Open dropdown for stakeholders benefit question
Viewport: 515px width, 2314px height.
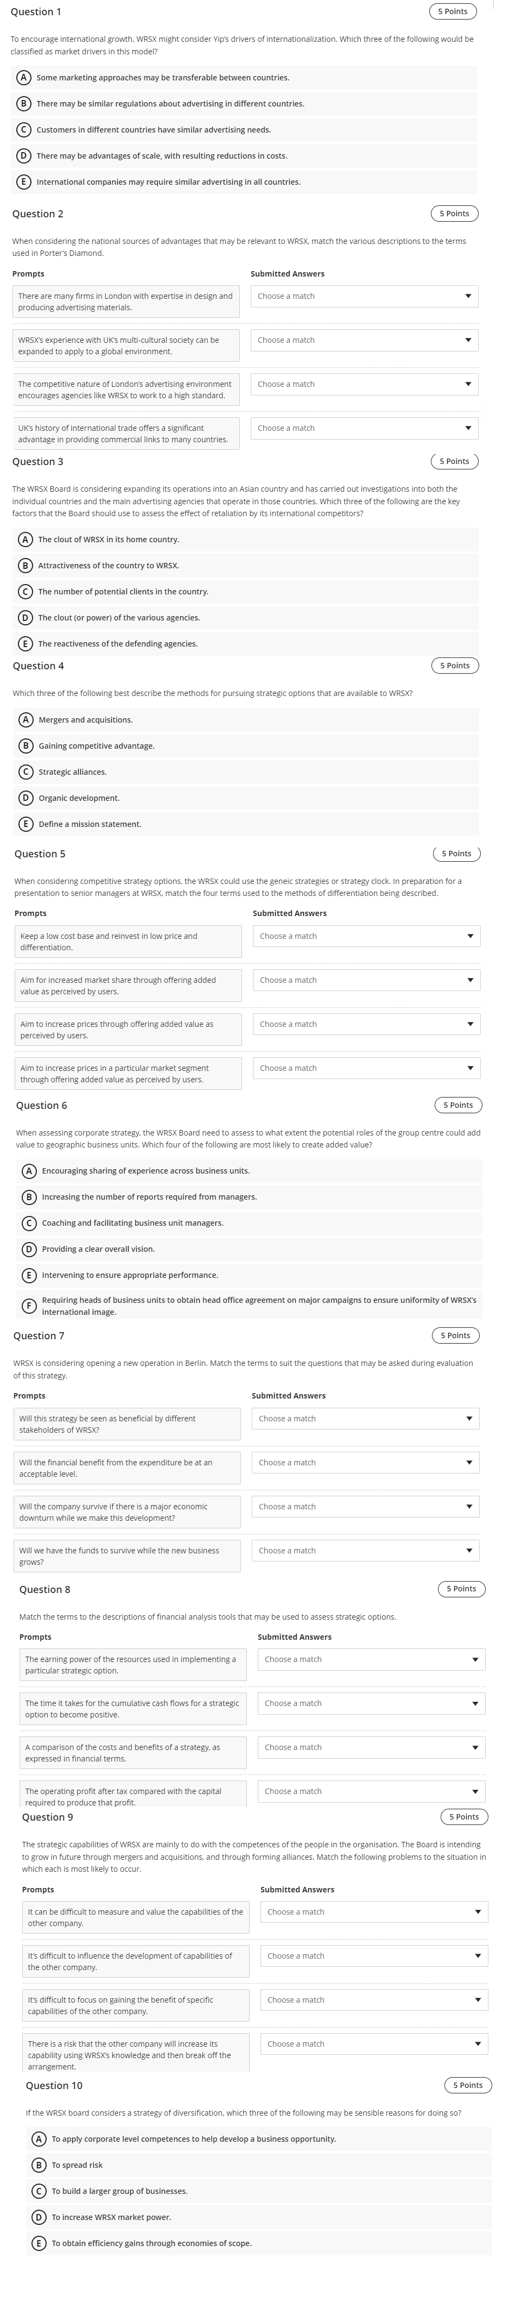364,1418
